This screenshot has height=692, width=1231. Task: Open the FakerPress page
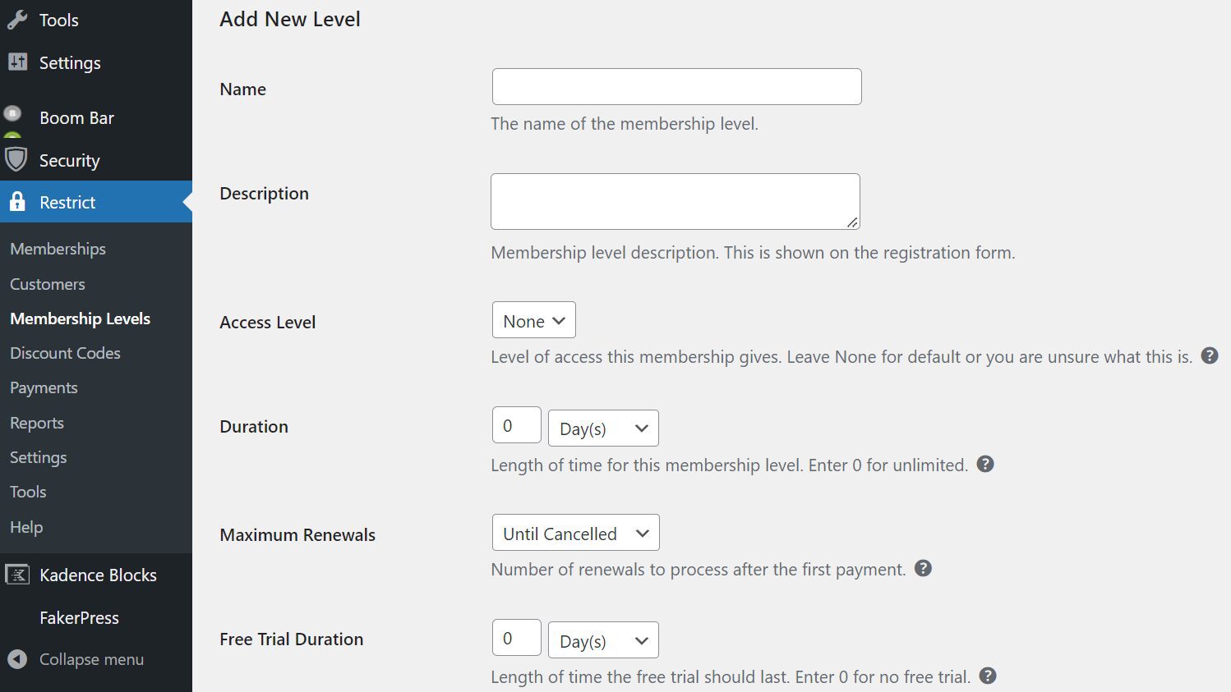pyautogui.click(x=78, y=617)
